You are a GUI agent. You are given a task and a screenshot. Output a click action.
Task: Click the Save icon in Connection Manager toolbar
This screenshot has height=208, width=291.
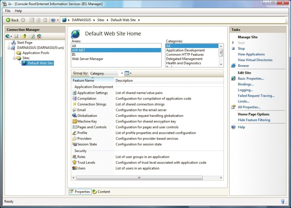click(16, 36)
